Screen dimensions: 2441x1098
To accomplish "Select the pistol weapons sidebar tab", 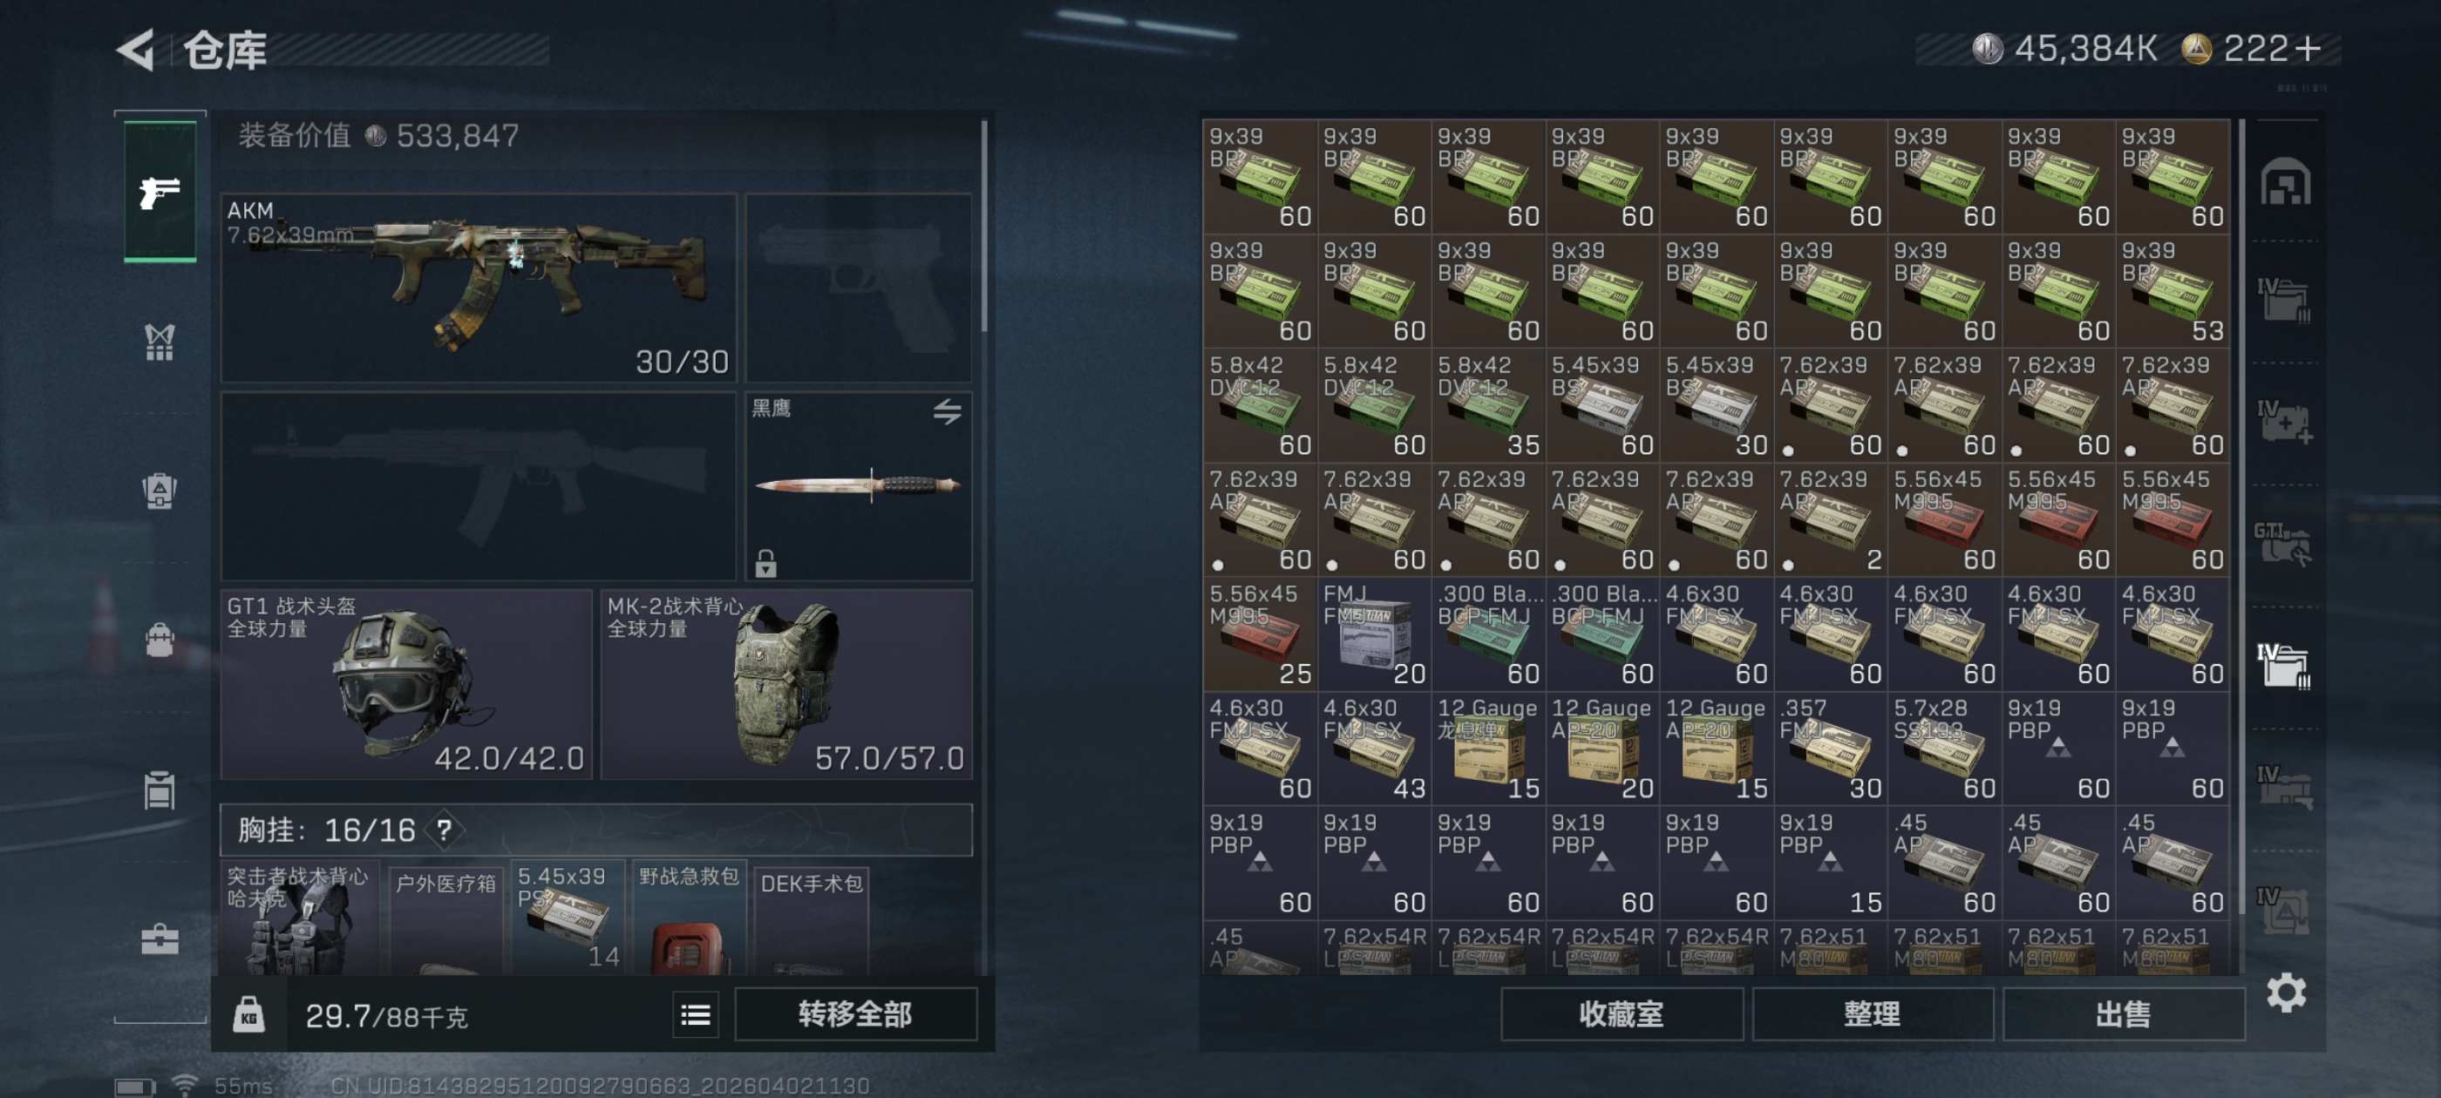I will pyautogui.click(x=160, y=193).
